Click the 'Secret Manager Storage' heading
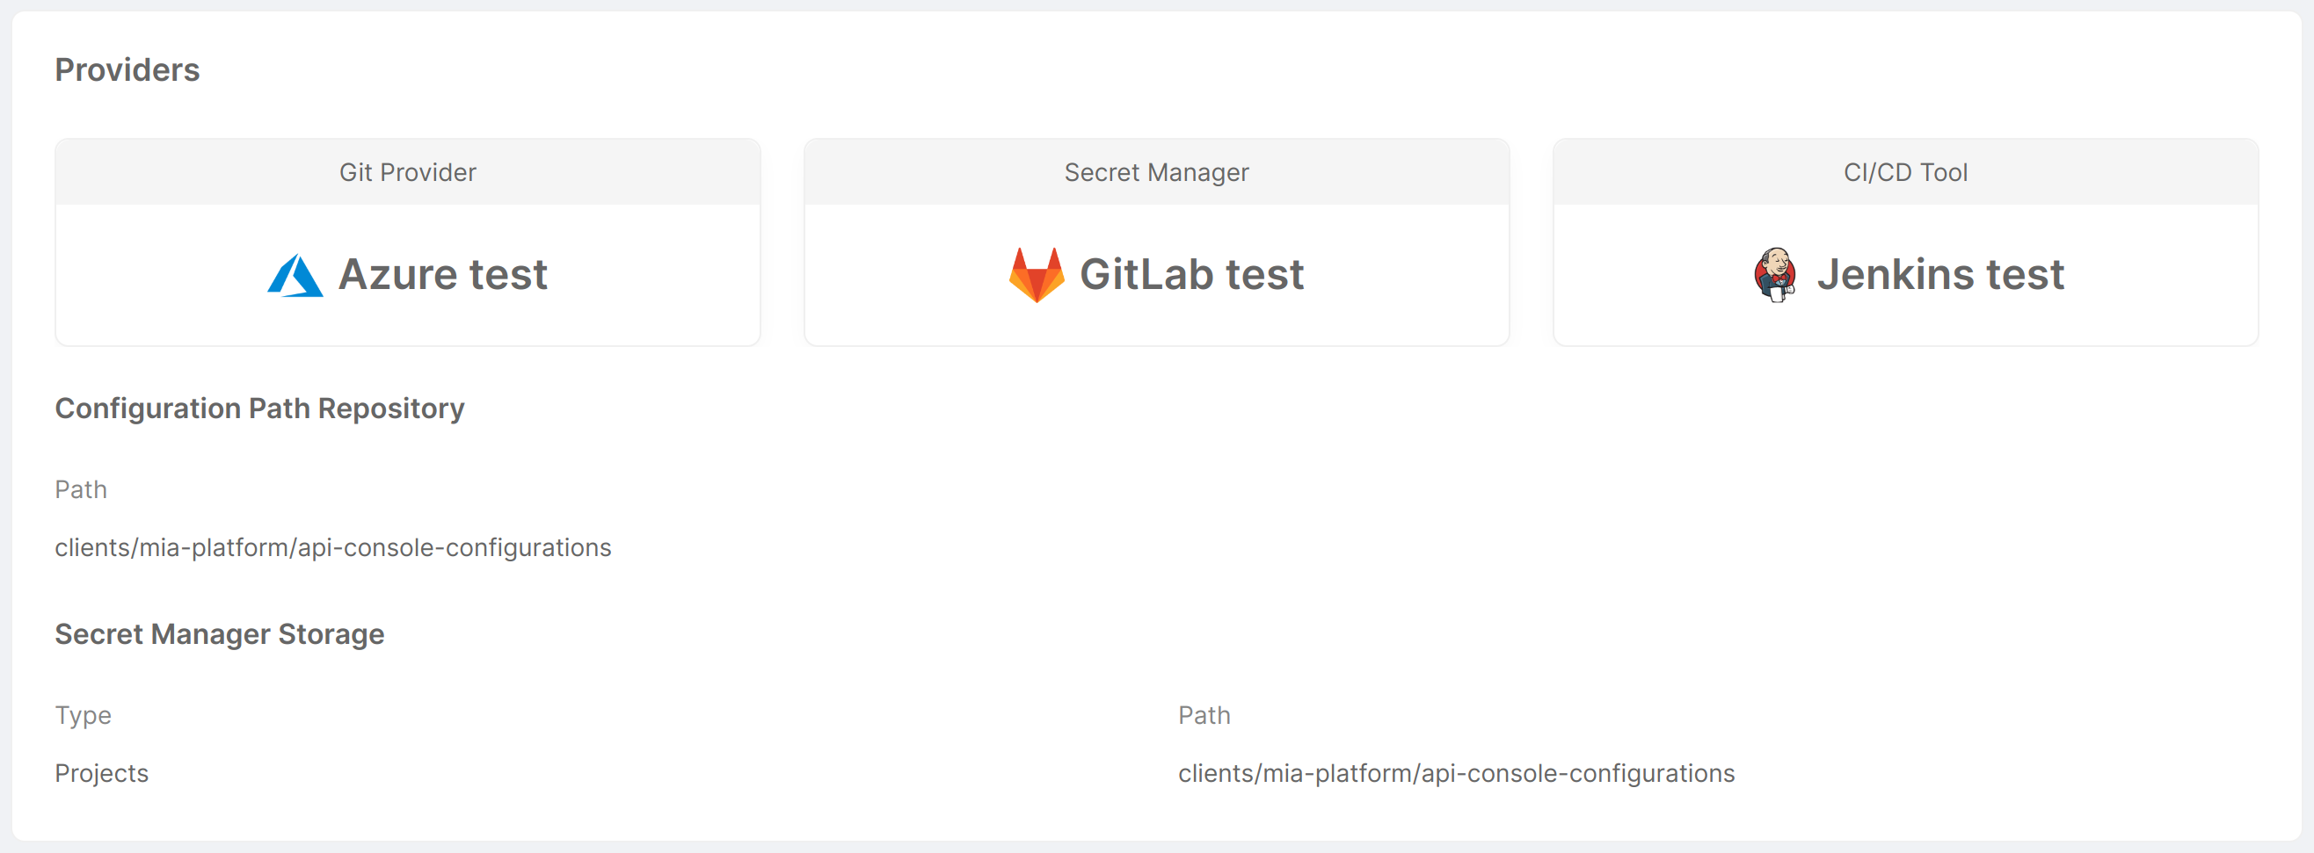 click(x=219, y=634)
